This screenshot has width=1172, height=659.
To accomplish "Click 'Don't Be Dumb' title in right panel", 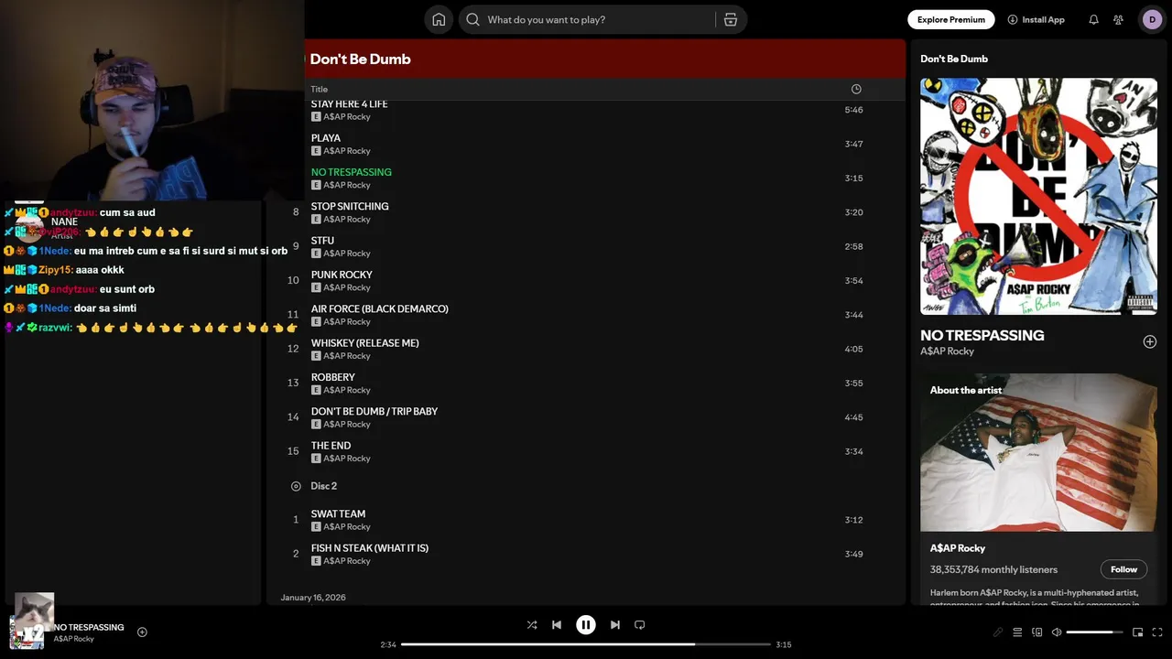I will [x=954, y=59].
